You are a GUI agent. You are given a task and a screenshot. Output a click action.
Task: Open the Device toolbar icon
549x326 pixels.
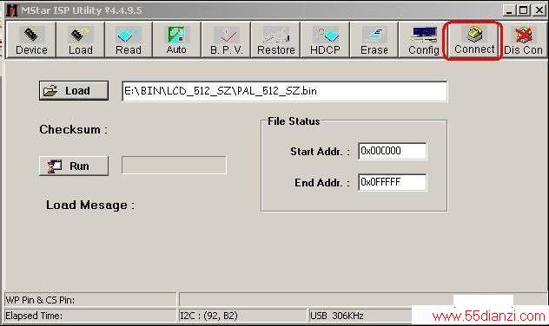pyautogui.click(x=31, y=40)
